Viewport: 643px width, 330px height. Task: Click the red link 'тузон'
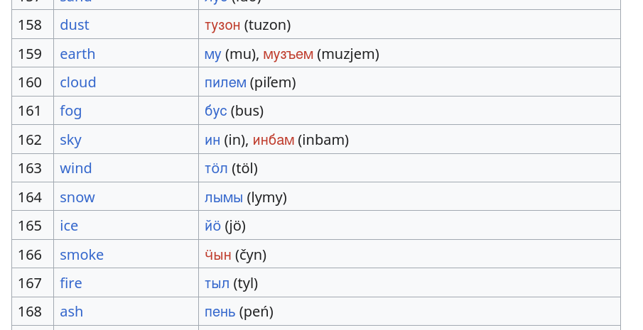[x=222, y=25]
